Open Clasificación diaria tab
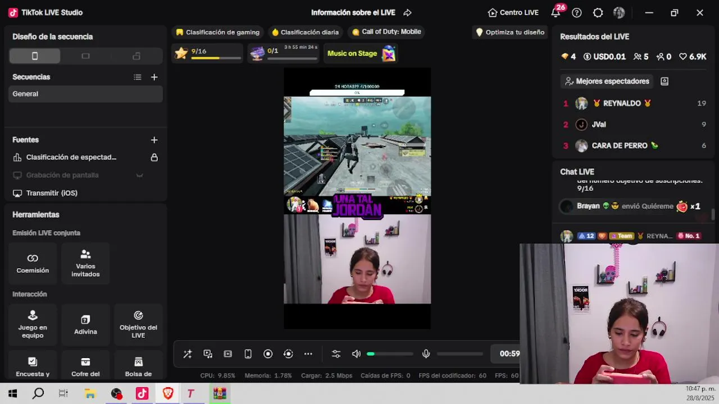Screen dimensions: 719x404 (305, 32)
